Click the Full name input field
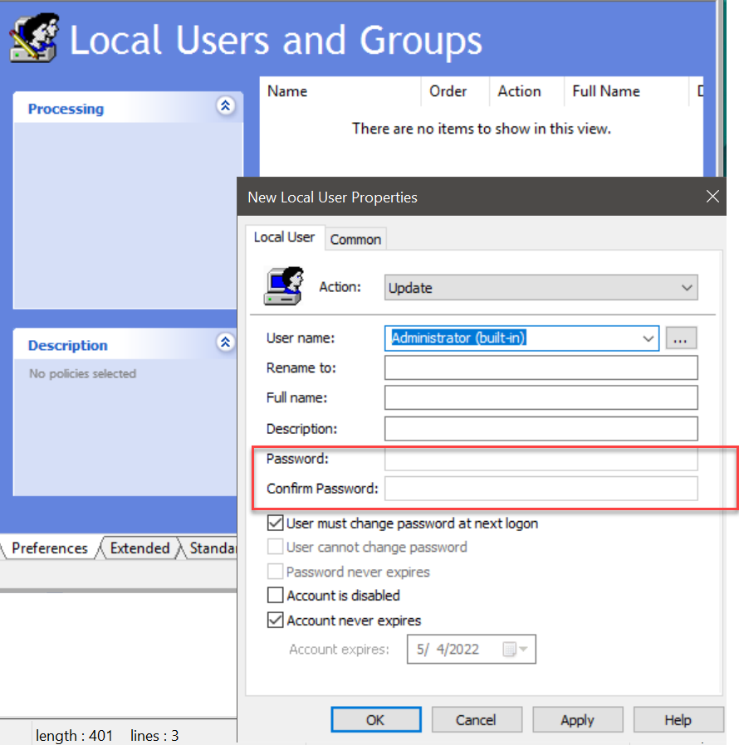 [541, 397]
